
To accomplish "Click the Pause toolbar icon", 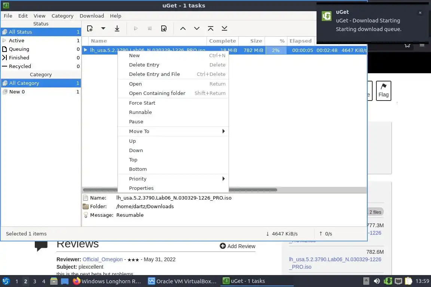I will click(x=150, y=28).
